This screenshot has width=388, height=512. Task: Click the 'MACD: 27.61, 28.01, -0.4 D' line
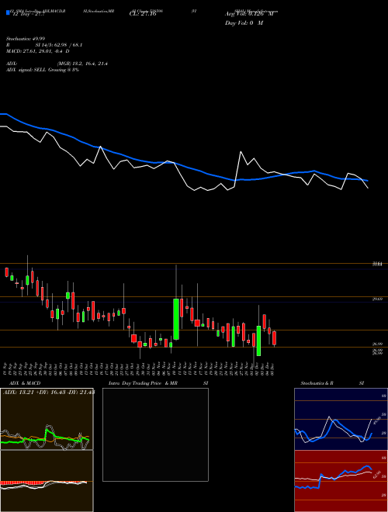(x=37, y=51)
